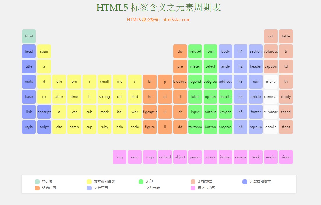This screenshot has height=205, width=321.
Task: Click the div tile
Action: [x=180, y=51]
